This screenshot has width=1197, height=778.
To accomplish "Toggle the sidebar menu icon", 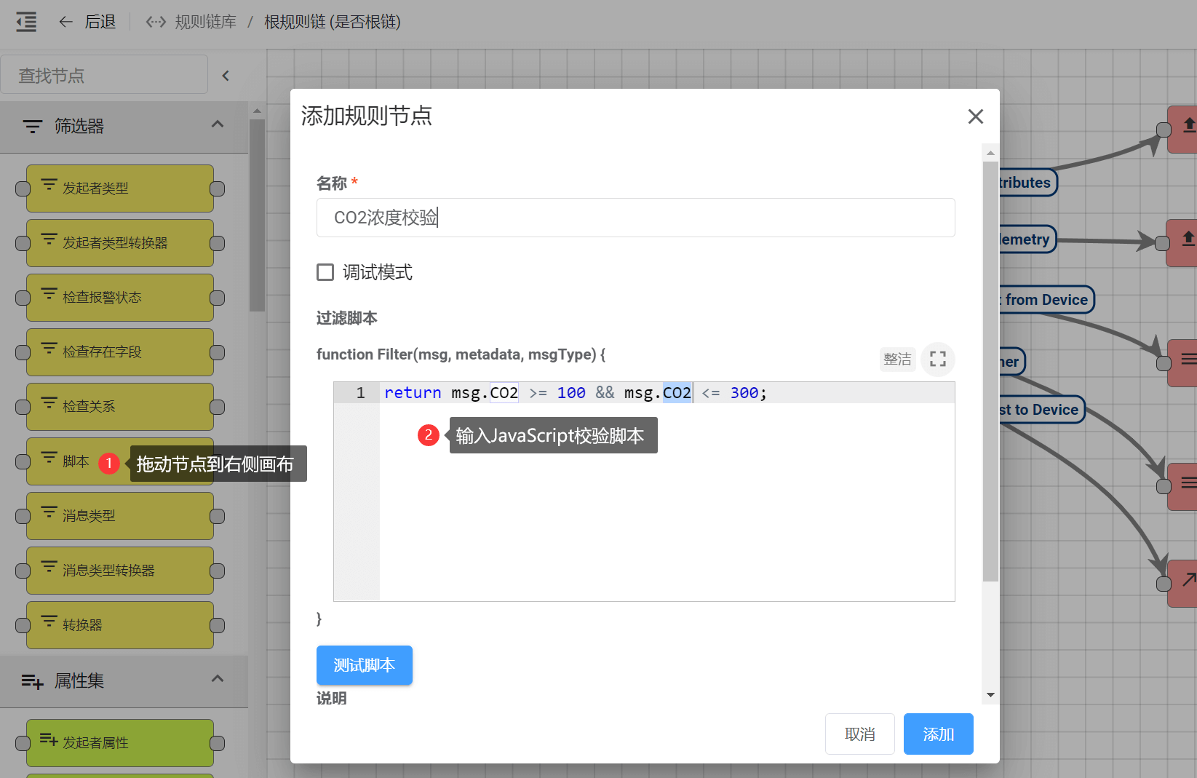I will [x=26, y=22].
